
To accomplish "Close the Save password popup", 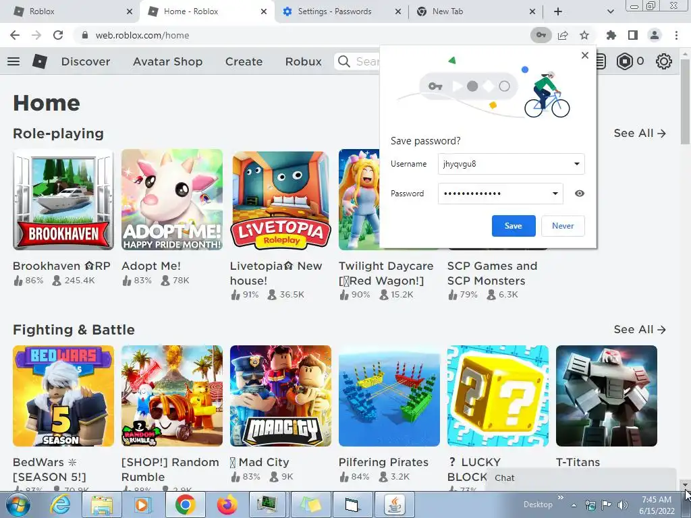I will [x=585, y=55].
